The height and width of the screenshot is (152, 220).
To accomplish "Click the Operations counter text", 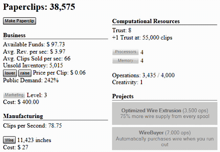I will [143, 75].
